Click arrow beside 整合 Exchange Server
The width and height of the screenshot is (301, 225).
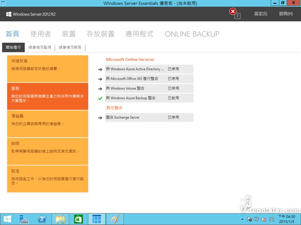100,118
